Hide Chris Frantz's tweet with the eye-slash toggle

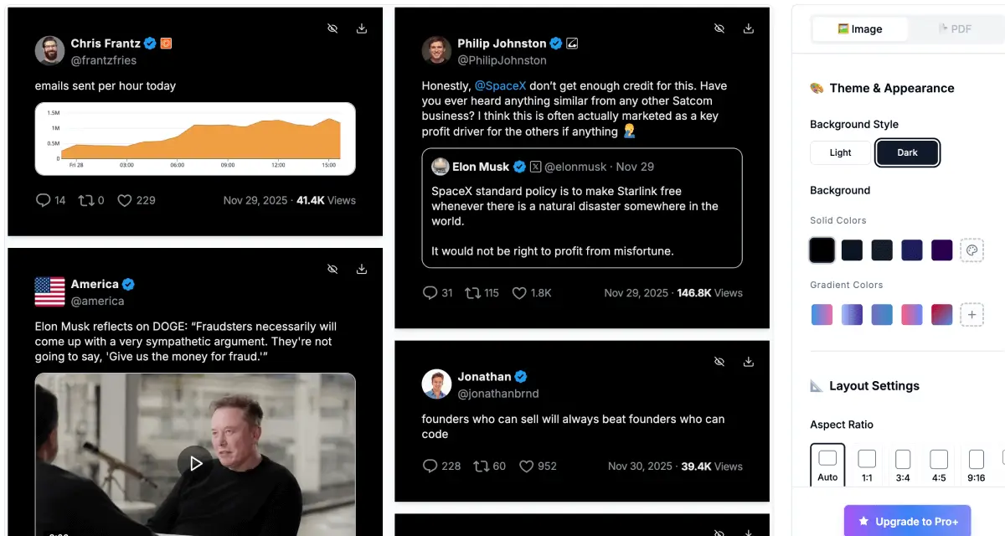pos(332,28)
